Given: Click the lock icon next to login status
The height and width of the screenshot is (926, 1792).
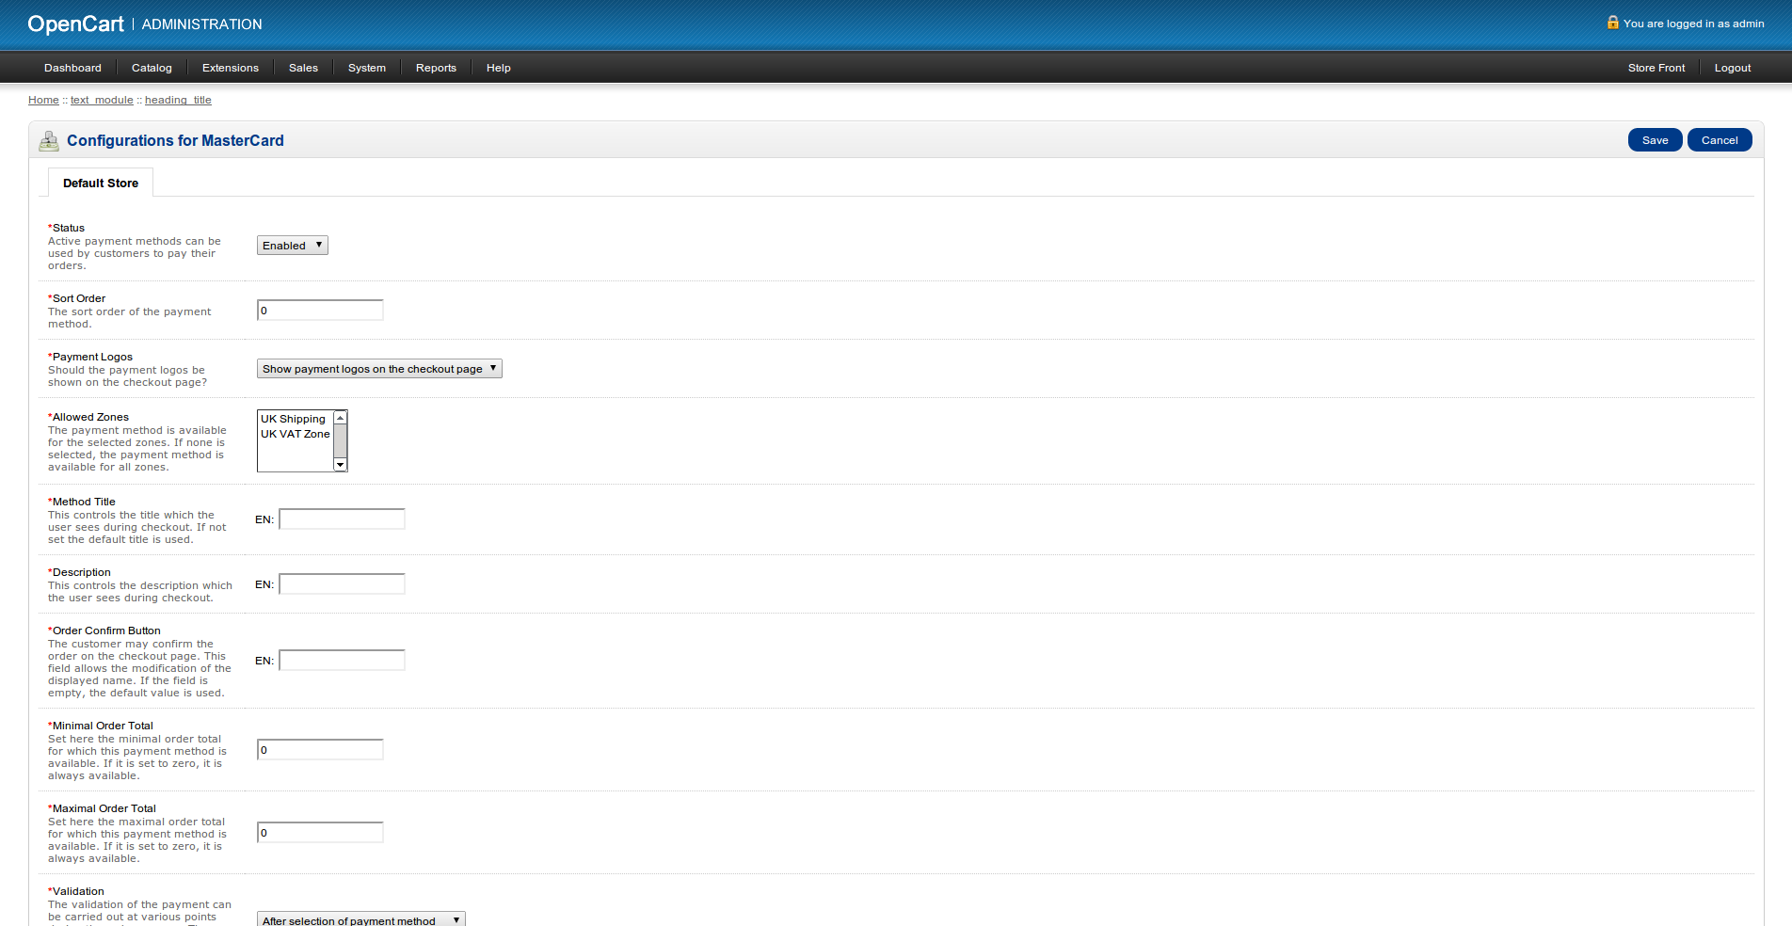Looking at the screenshot, I should click(x=1612, y=23).
